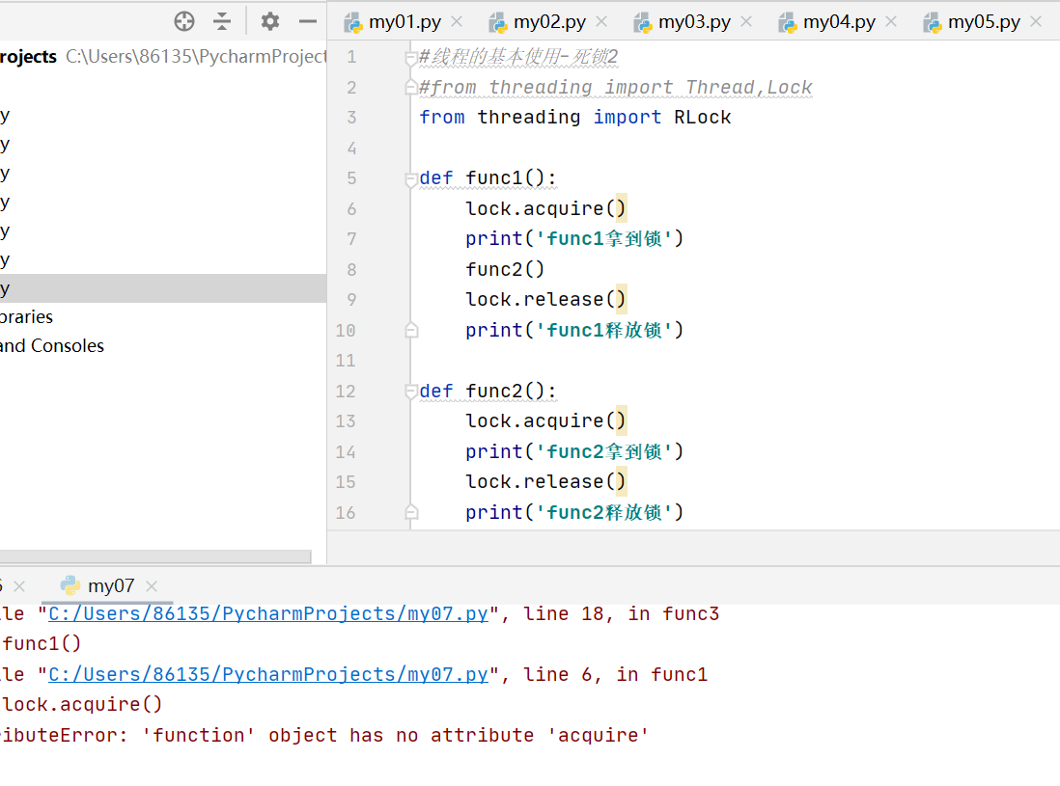Click the fold end marker at line 10
The image size is (1060, 786).
pos(411,330)
